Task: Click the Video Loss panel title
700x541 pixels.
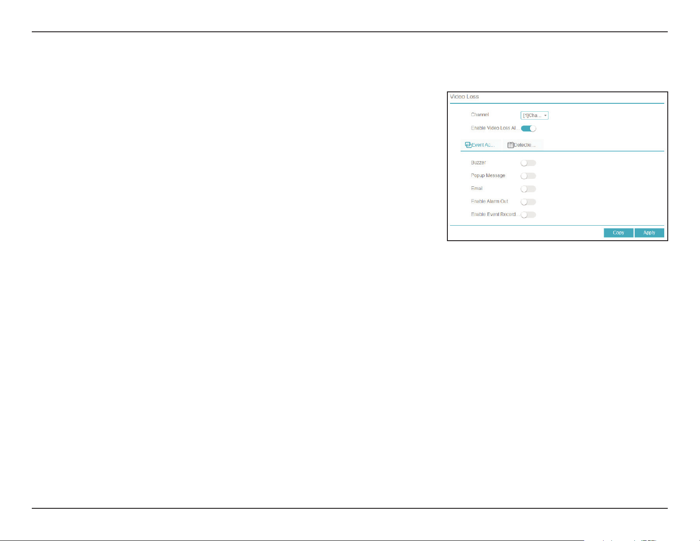Action: (464, 97)
